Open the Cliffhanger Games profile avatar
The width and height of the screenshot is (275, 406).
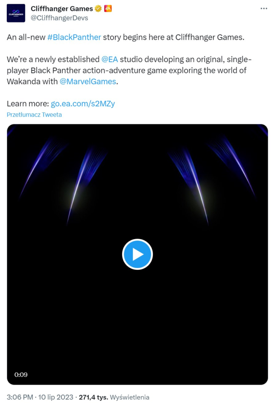click(x=16, y=13)
